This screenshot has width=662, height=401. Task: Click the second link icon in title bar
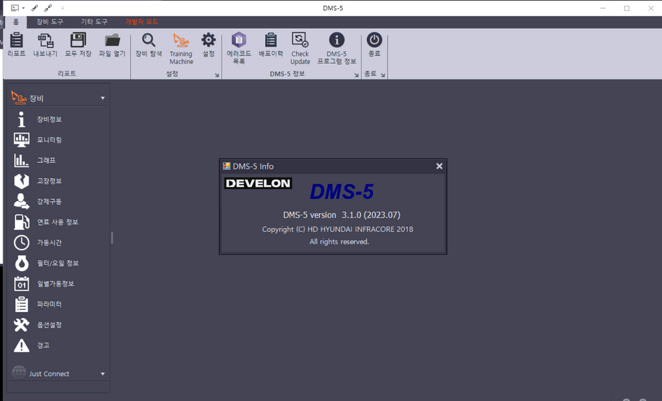pyautogui.click(x=48, y=8)
